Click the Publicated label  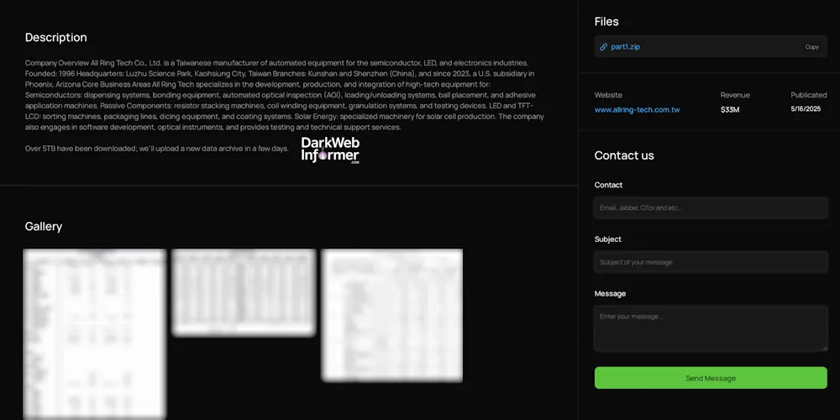point(809,95)
